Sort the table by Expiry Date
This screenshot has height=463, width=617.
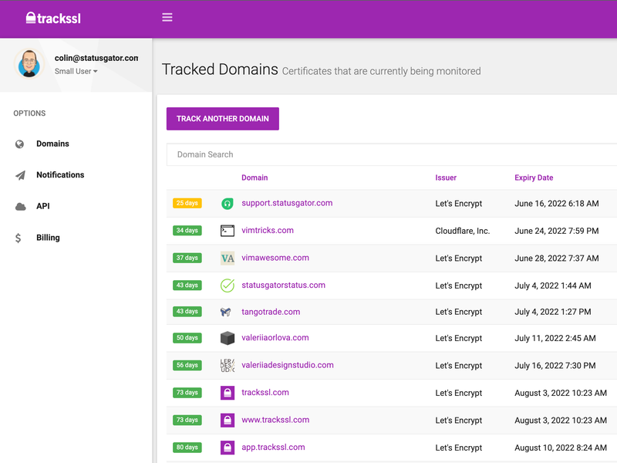click(x=534, y=177)
